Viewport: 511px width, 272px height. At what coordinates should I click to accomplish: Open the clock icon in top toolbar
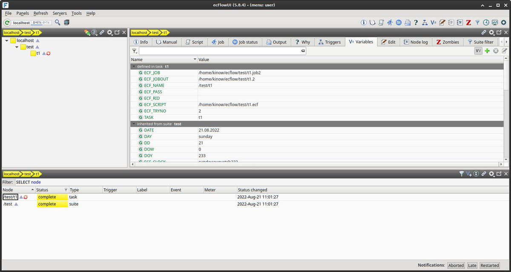pyautogui.click(x=486, y=23)
